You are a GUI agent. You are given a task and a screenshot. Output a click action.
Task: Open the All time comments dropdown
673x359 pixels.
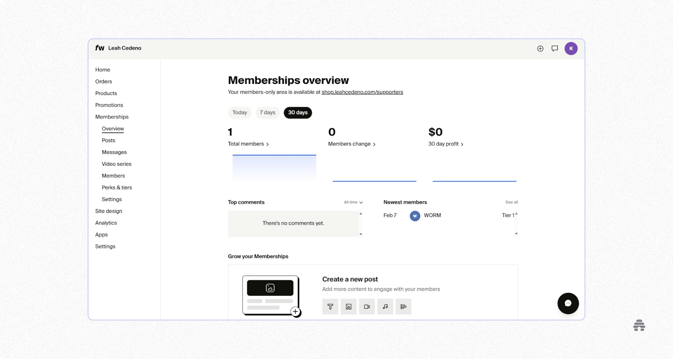(x=353, y=202)
